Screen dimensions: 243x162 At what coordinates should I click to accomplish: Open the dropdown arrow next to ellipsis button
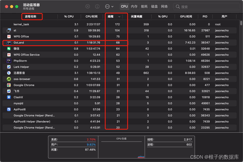(x=113, y=6)
